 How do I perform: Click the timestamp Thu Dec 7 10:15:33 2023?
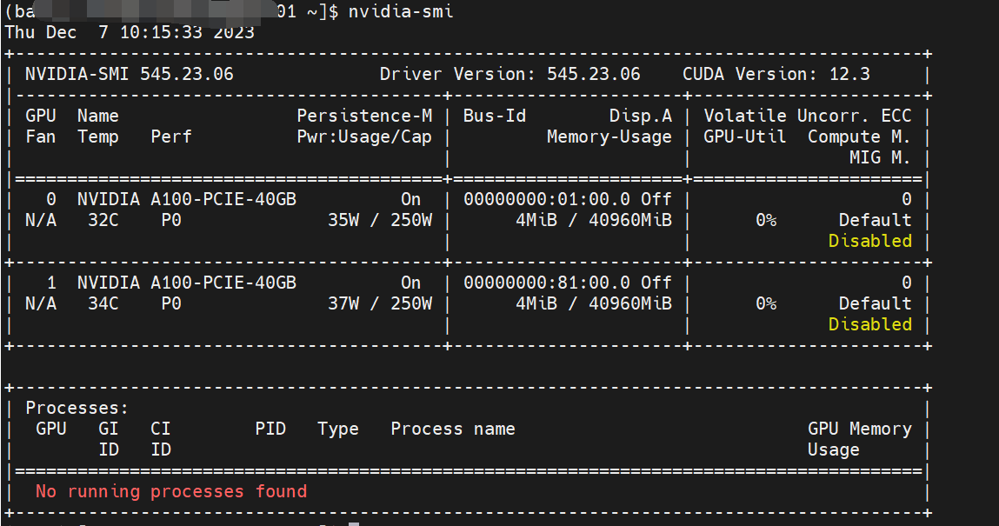(x=130, y=32)
